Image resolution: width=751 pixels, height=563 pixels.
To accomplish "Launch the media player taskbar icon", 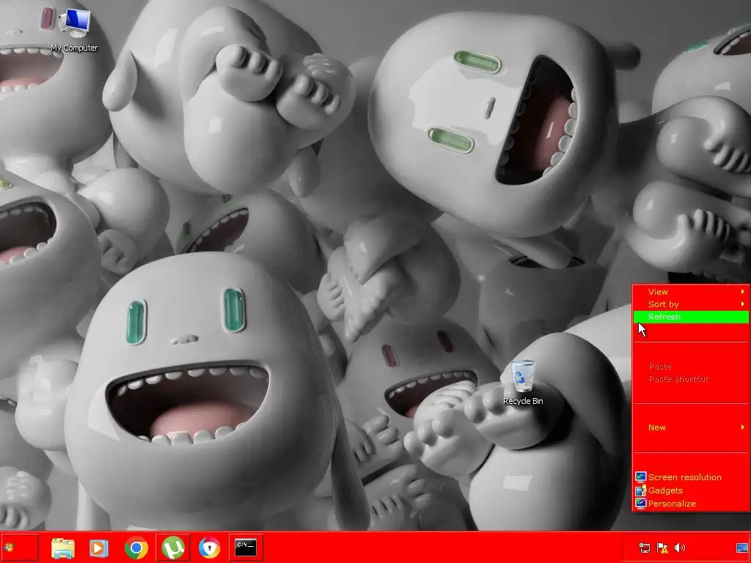I will coord(99,548).
